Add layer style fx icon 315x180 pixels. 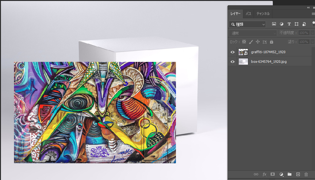coord(264,174)
